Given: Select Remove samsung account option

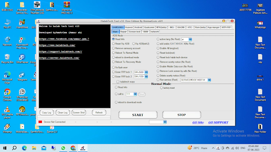Looking at the screenshot, I should point(113,48).
